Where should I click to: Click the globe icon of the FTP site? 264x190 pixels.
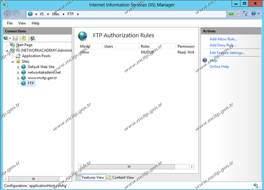click(x=24, y=83)
